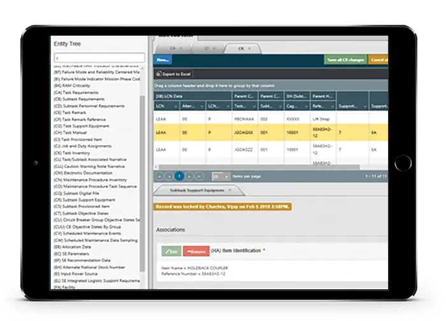Screen dimensions: 446x321
Task: Go to the first page of results
Action: coord(159,176)
